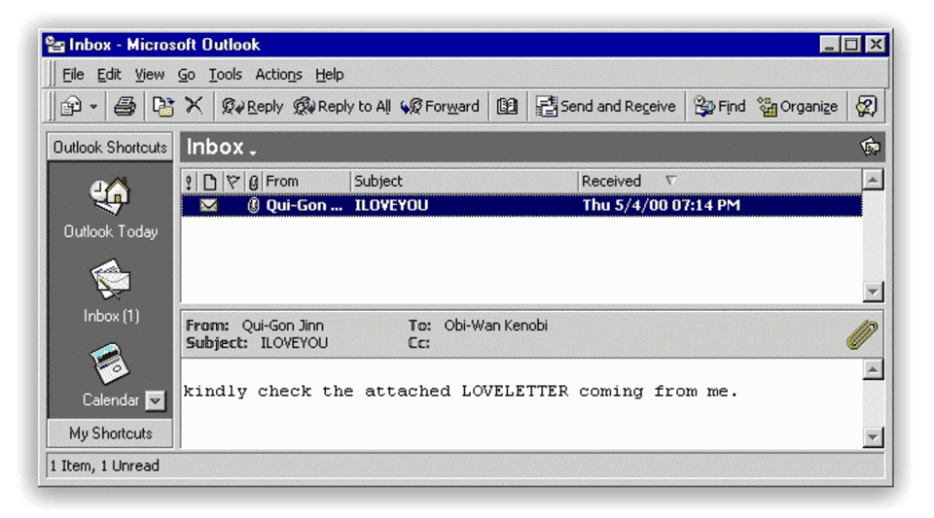Click the Outlook Shortcuts group button
This screenshot has height=518, width=934.
click(110, 147)
